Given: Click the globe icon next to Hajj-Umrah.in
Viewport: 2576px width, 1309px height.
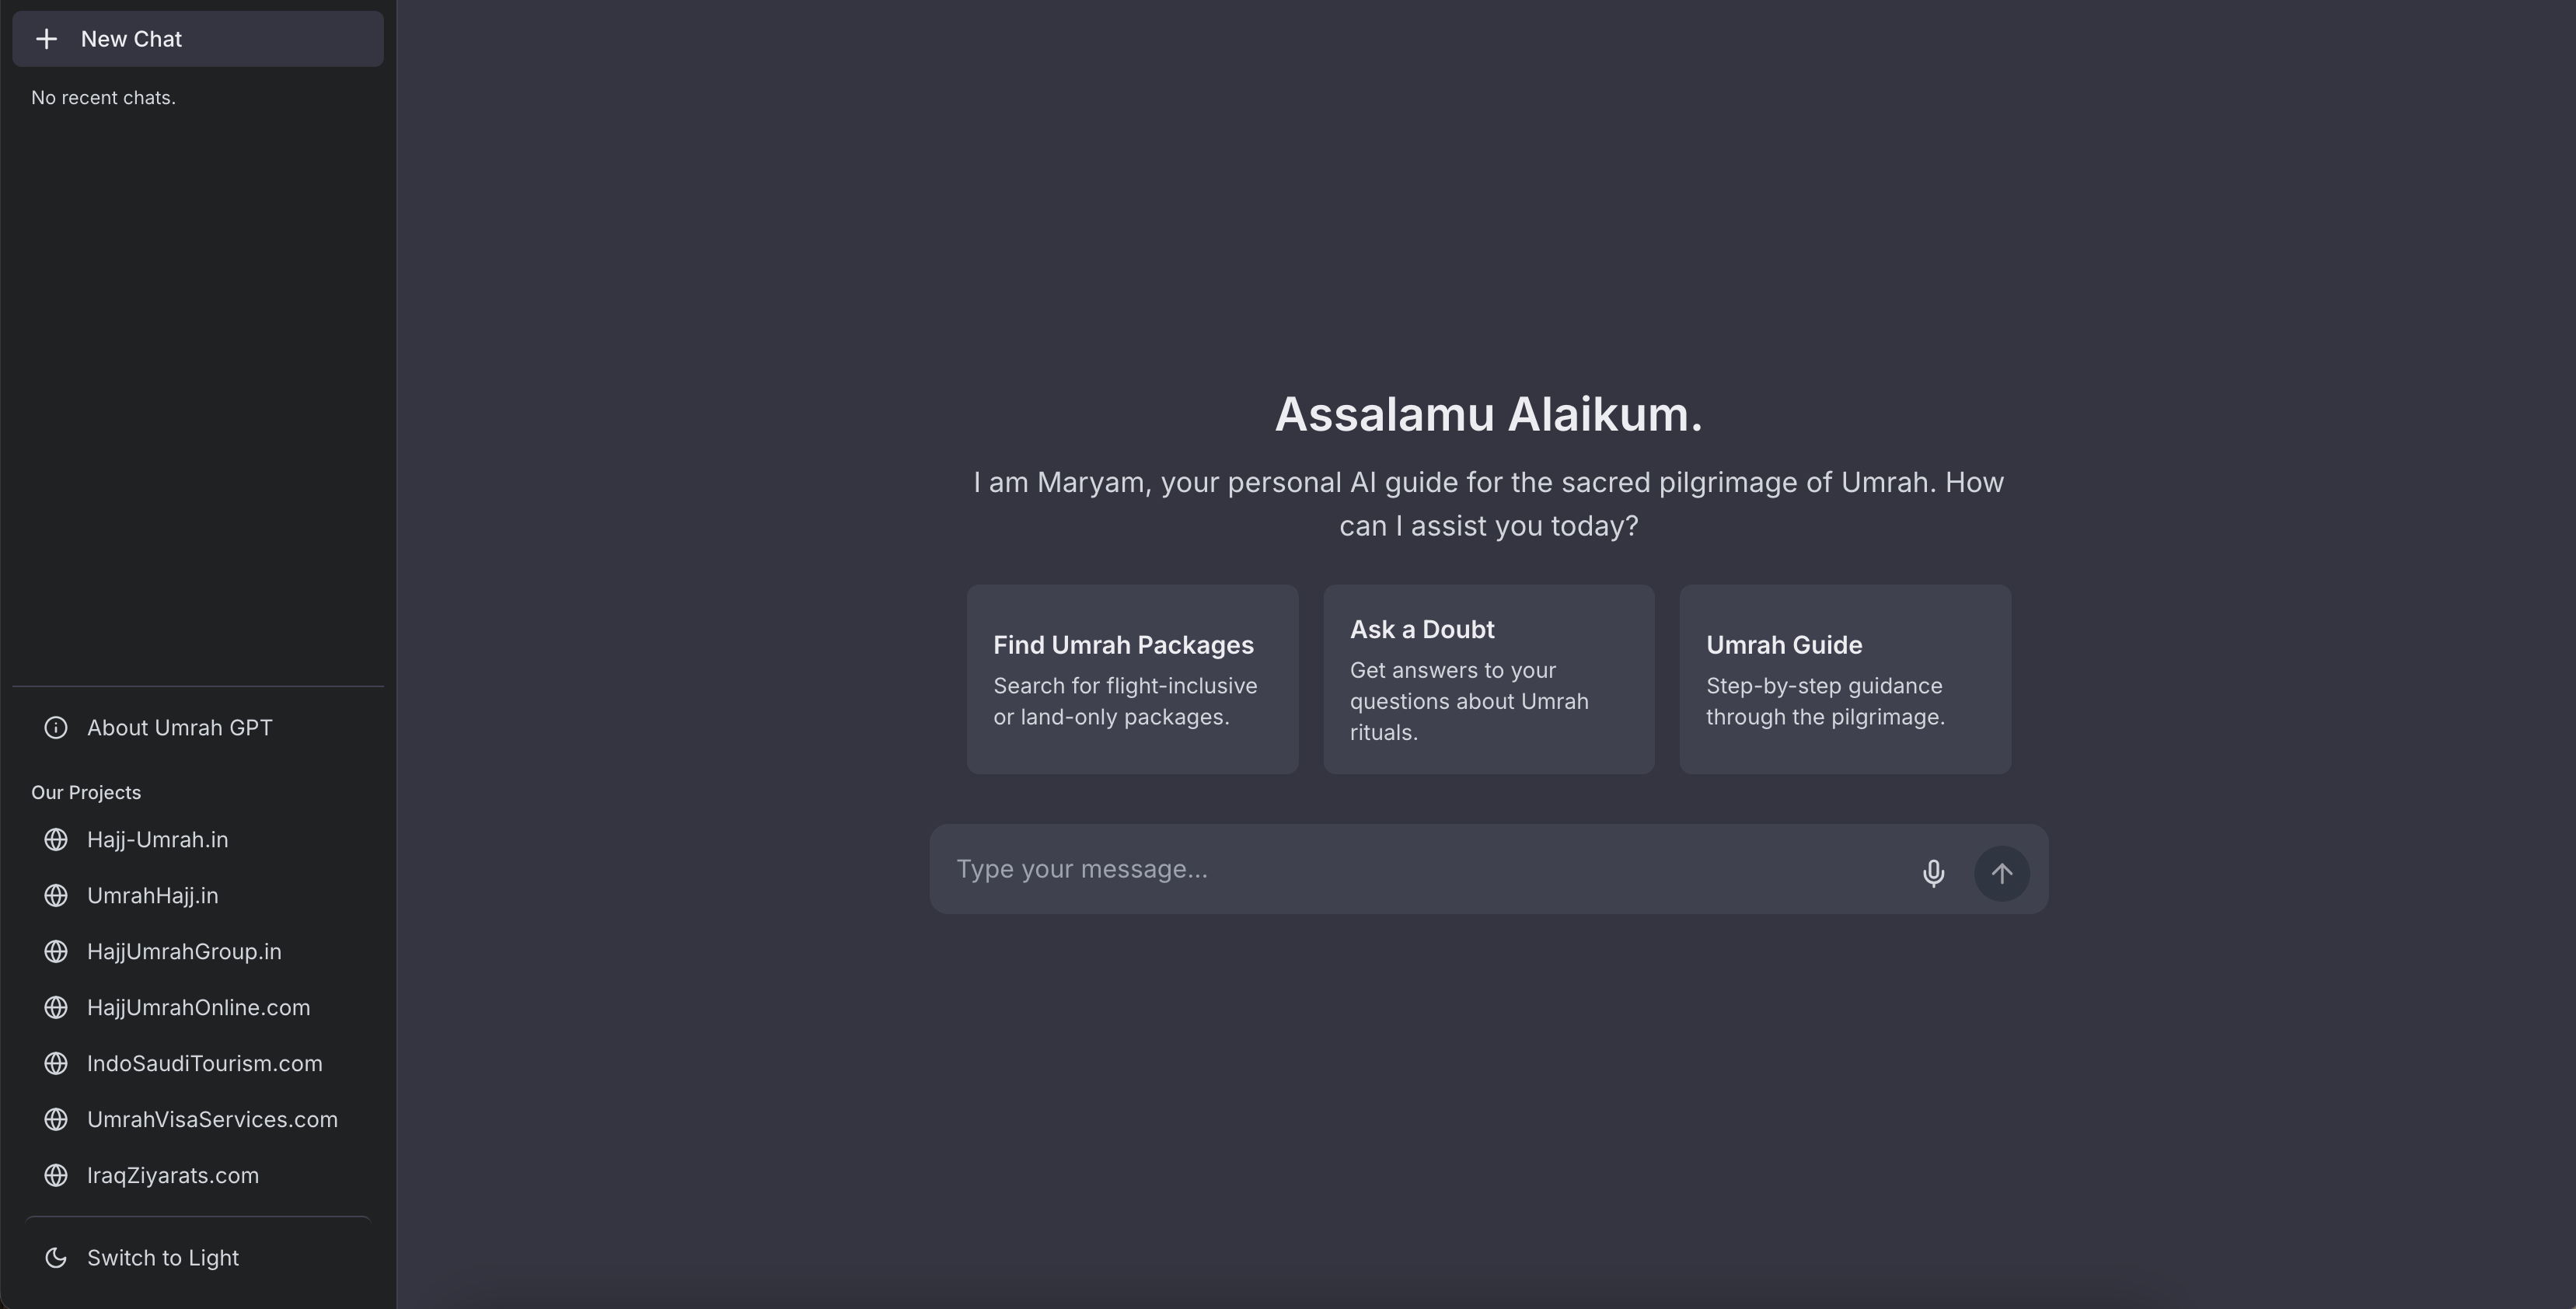Looking at the screenshot, I should point(56,840).
